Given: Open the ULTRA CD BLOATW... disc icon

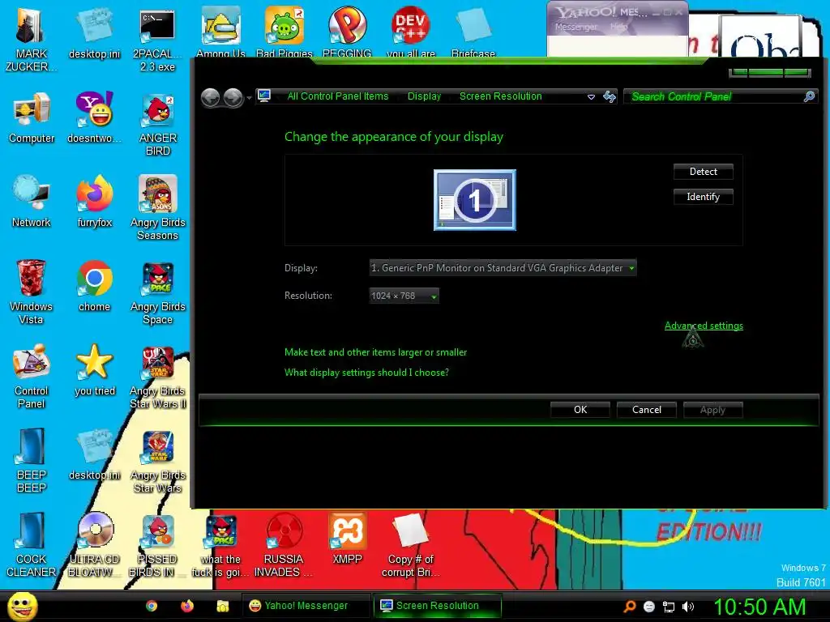Looking at the screenshot, I should point(94,544).
